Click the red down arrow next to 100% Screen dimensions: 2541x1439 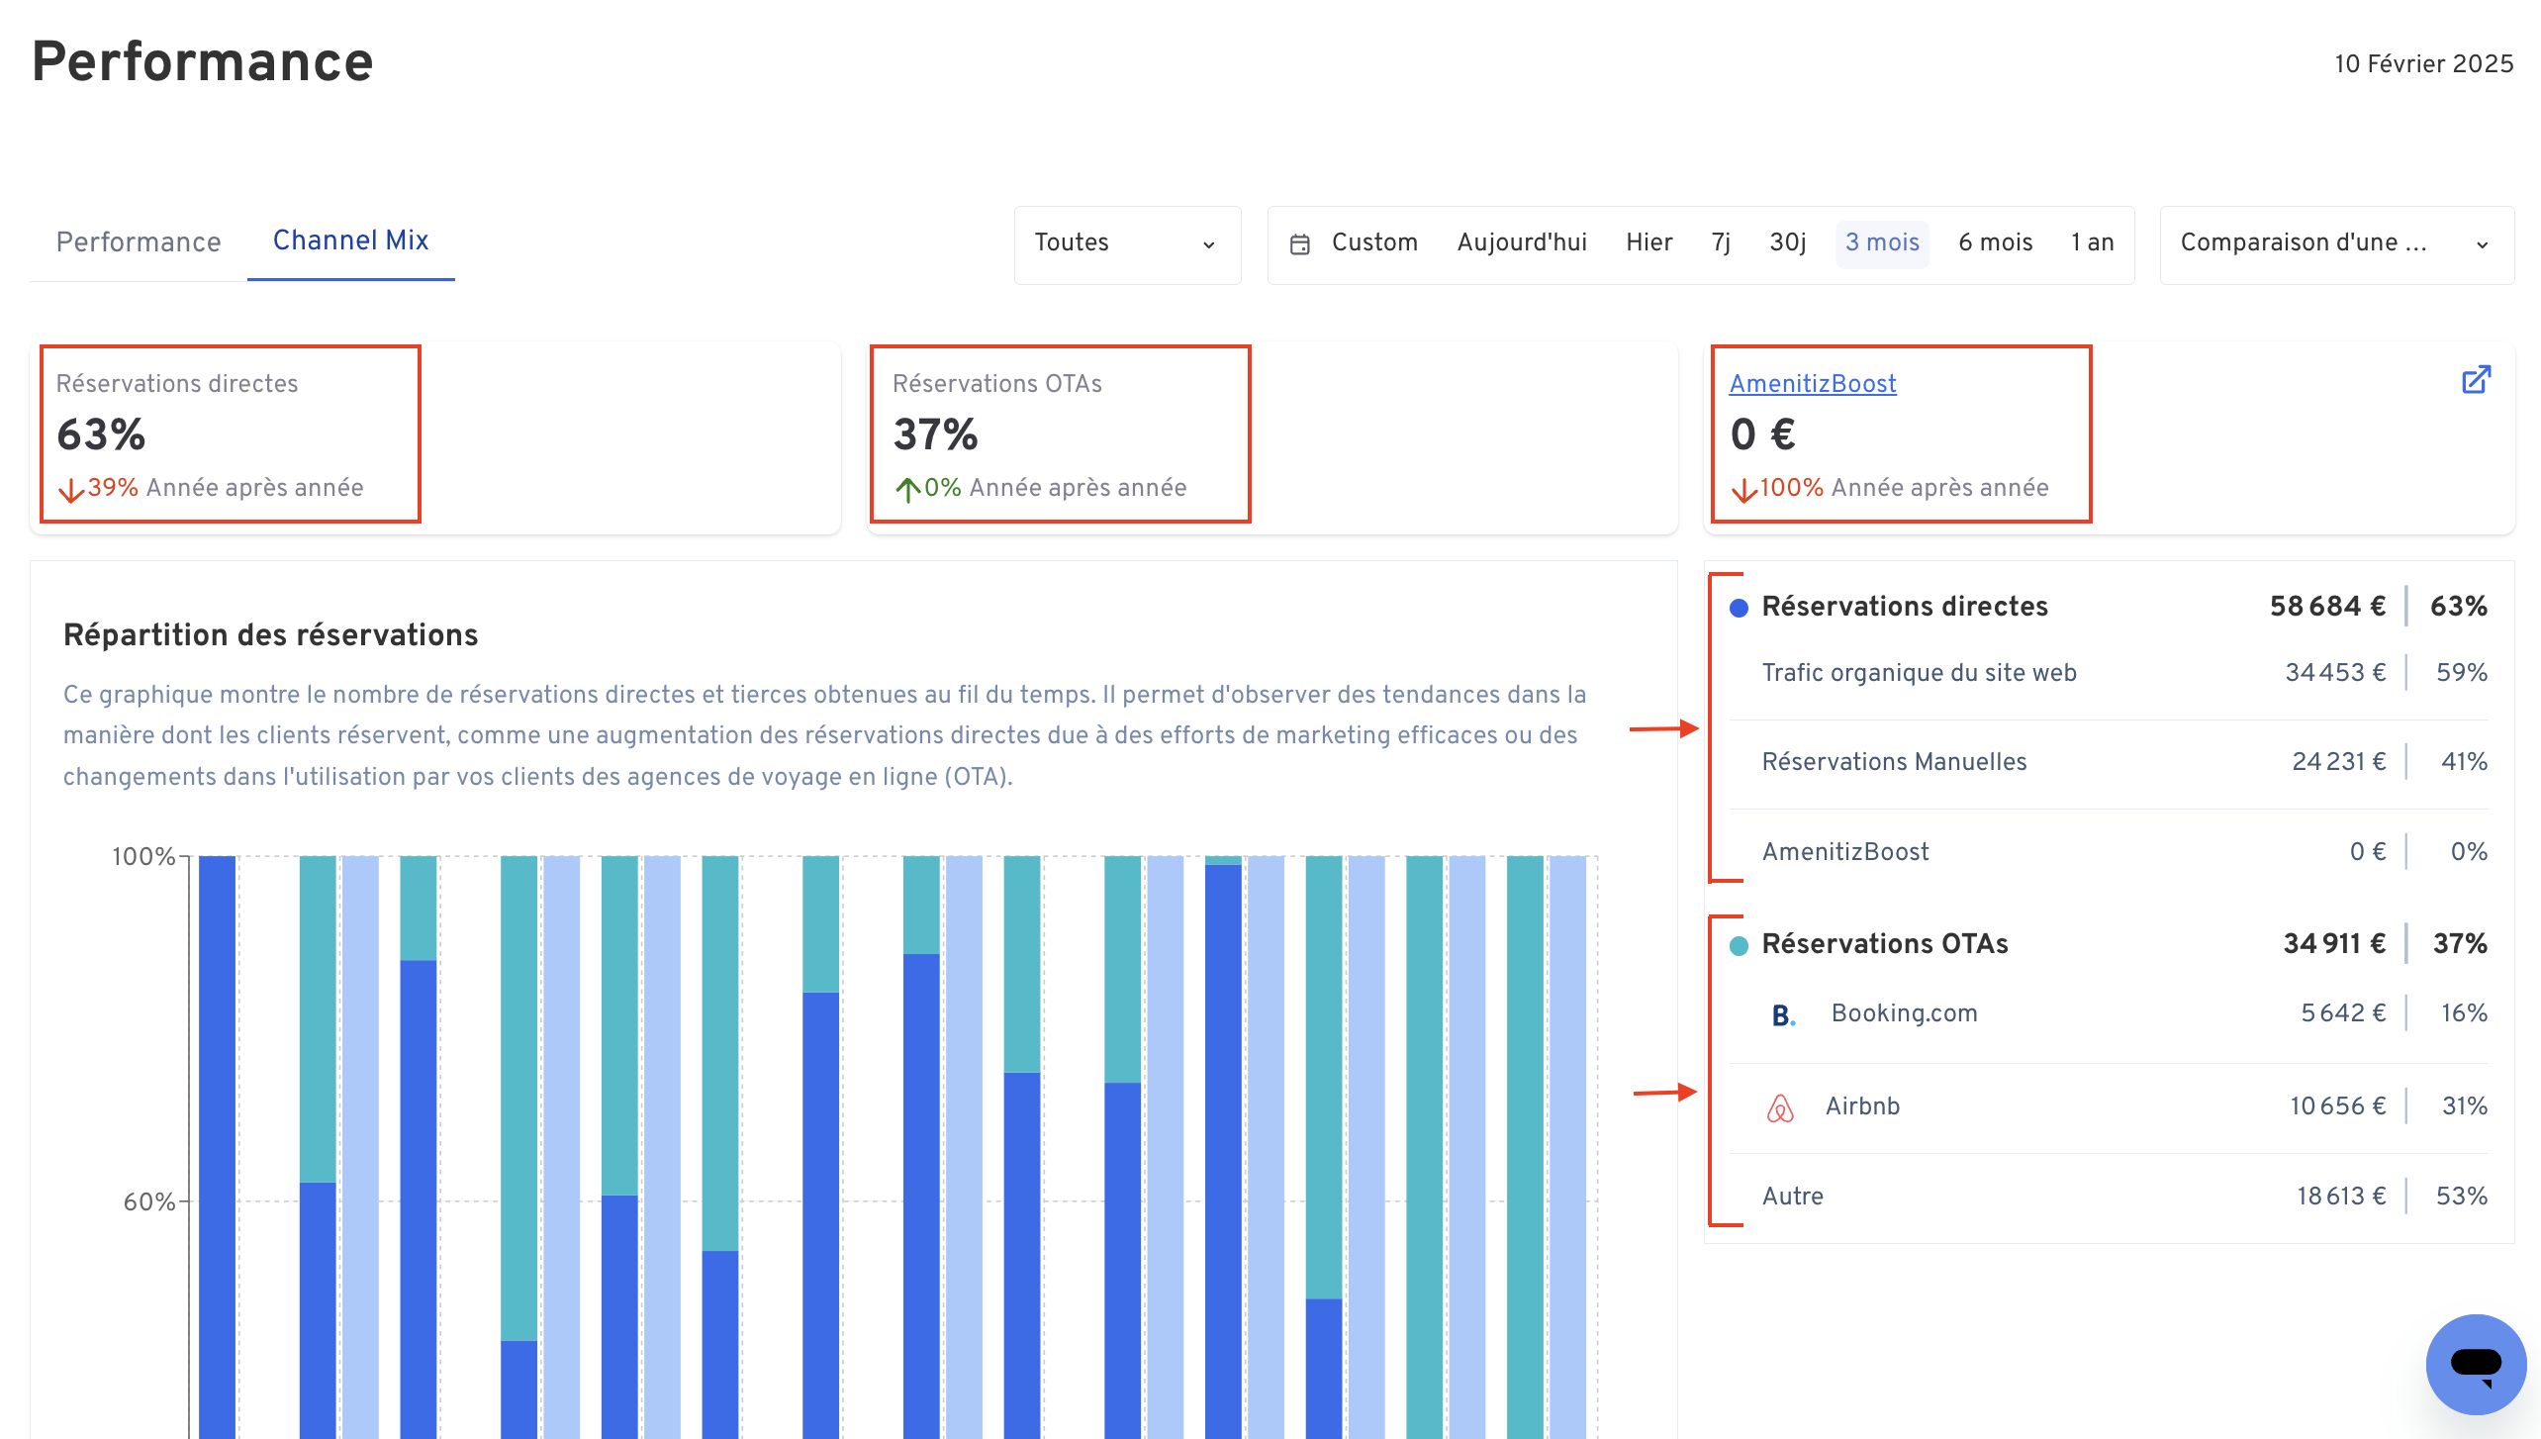tap(1743, 490)
